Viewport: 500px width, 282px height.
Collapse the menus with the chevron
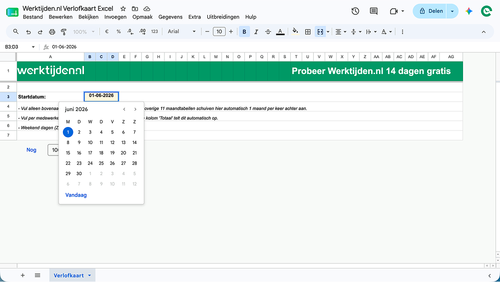click(x=484, y=31)
